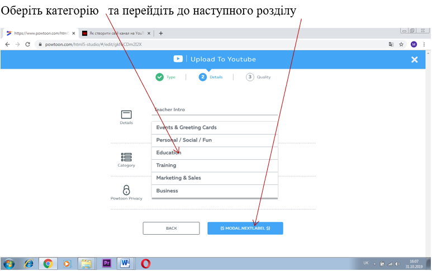The image size is (432, 271).
Task: Launch Internet Explorer from taskbar
Action: 29,264
